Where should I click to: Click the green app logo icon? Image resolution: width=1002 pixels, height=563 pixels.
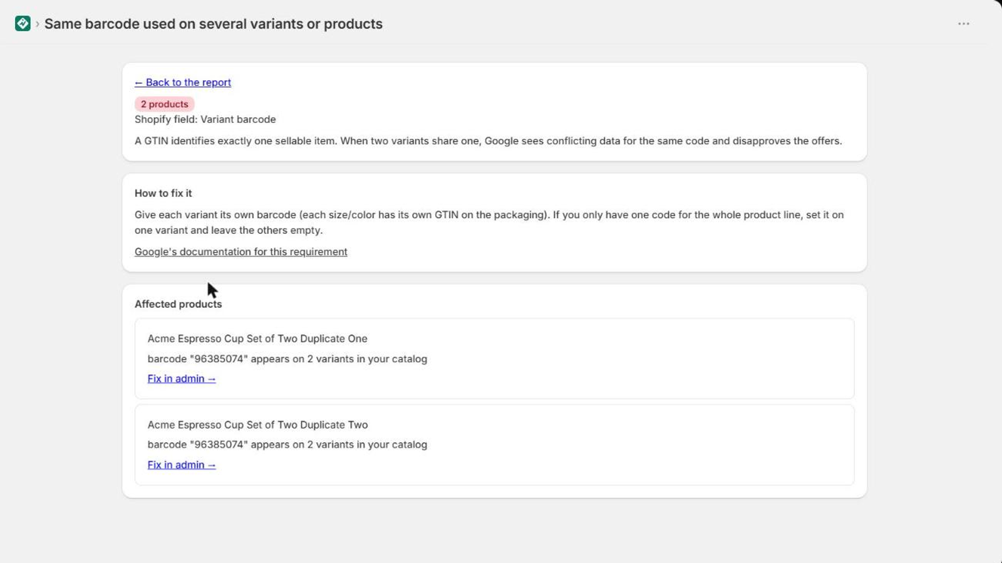[x=23, y=24]
